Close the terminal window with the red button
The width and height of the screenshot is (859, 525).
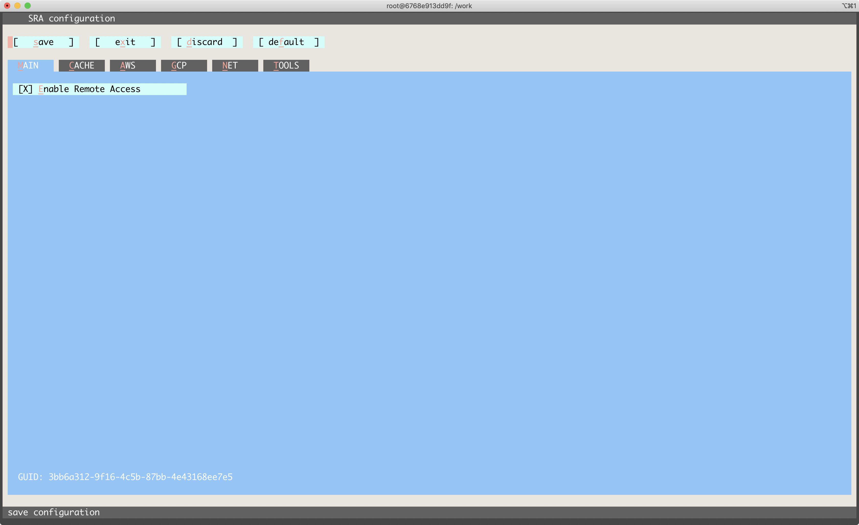(7, 6)
